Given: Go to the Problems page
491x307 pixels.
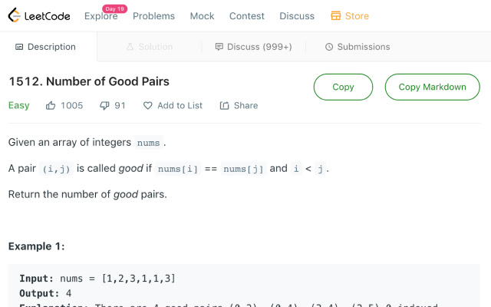Looking at the screenshot, I should point(153,16).
